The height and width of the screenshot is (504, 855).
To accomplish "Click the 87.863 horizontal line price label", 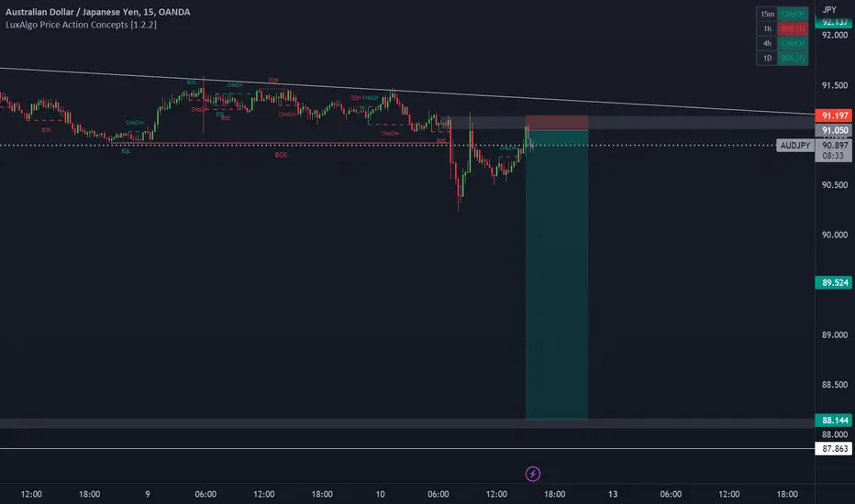I will tap(833, 448).
